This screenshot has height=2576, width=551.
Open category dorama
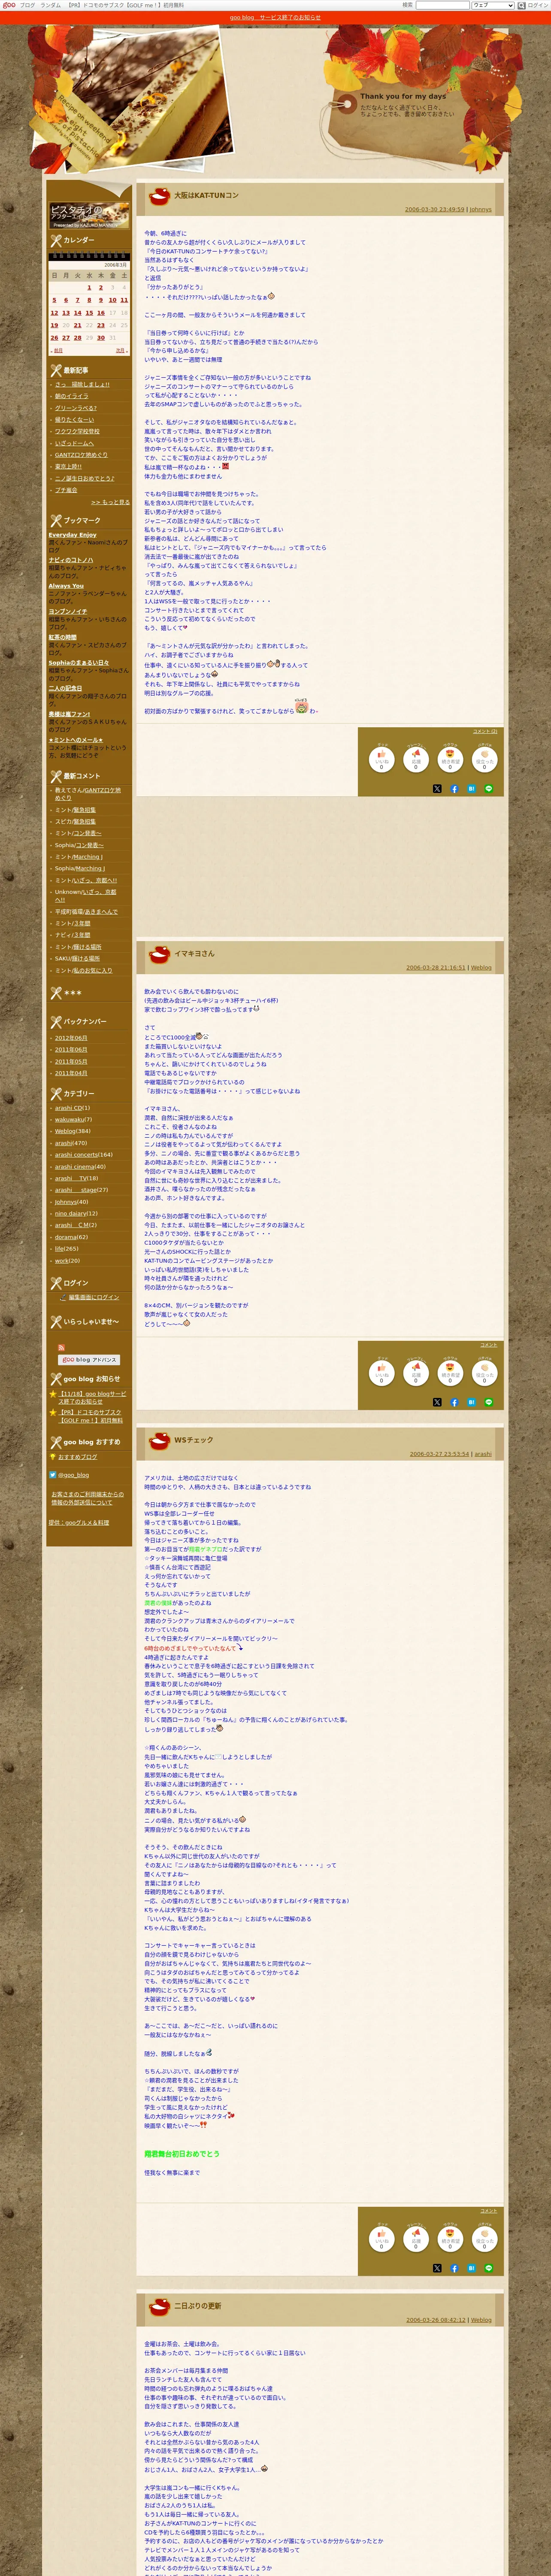tap(66, 1237)
